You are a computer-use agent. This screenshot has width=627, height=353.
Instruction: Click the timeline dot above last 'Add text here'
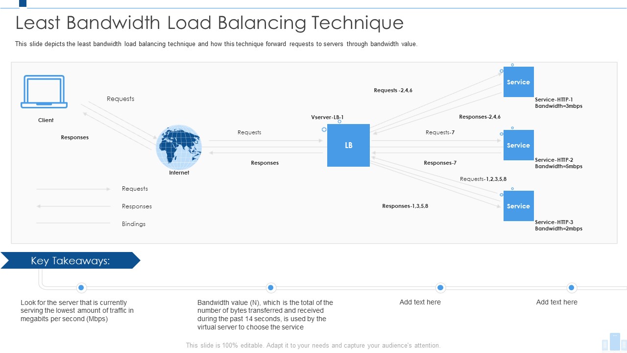[x=571, y=287]
